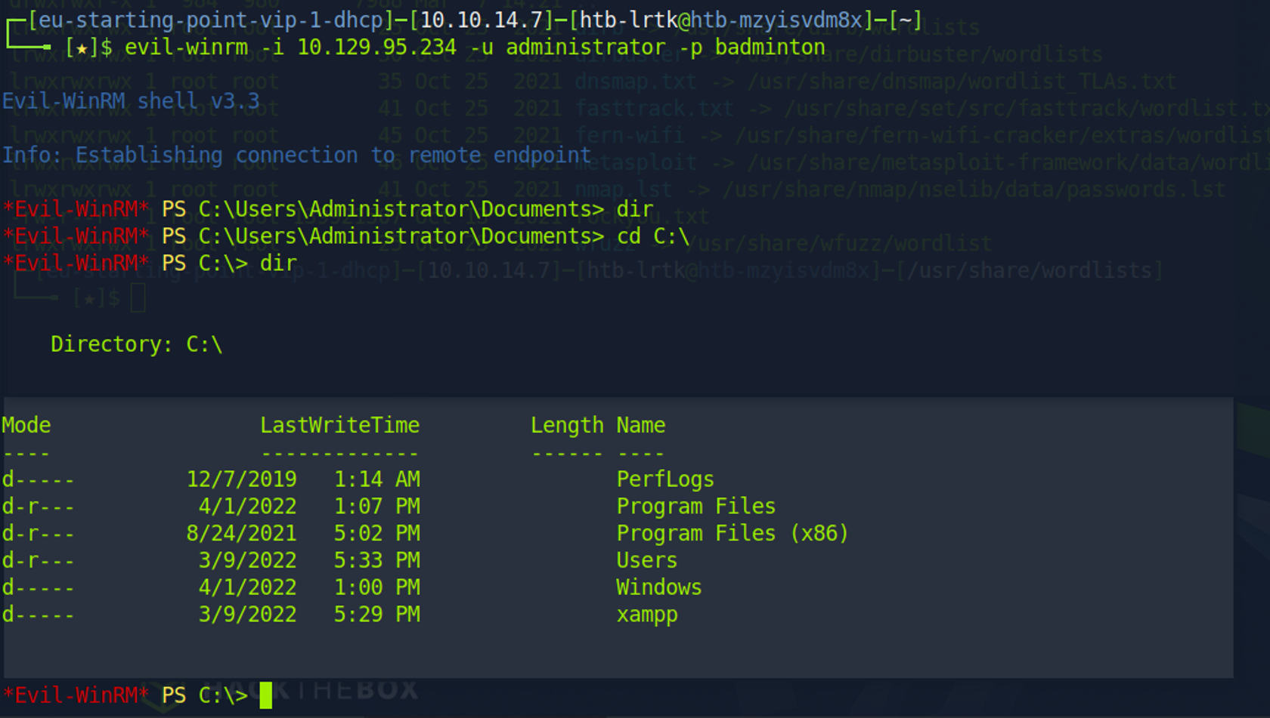Click the time '5:33 PM'
The width and height of the screenshot is (1270, 718).
(x=377, y=560)
